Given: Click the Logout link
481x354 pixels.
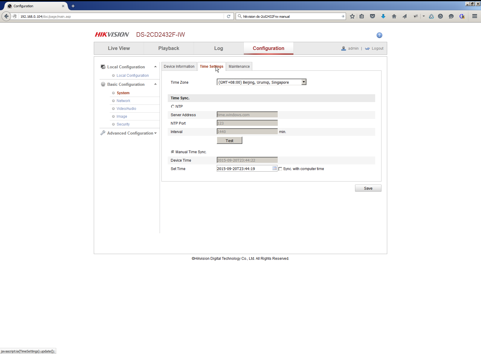Looking at the screenshot, I should pos(378,48).
